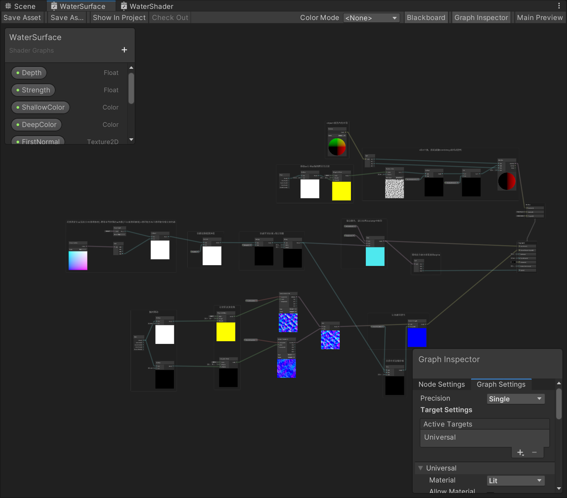567x498 pixels.
Task: Click the cyan-magenta gradient node preview
Action: click(78, 261)
